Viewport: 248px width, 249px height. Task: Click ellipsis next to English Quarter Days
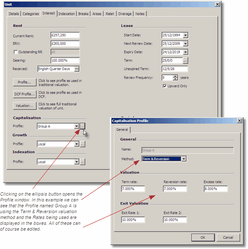pos(77,69)
